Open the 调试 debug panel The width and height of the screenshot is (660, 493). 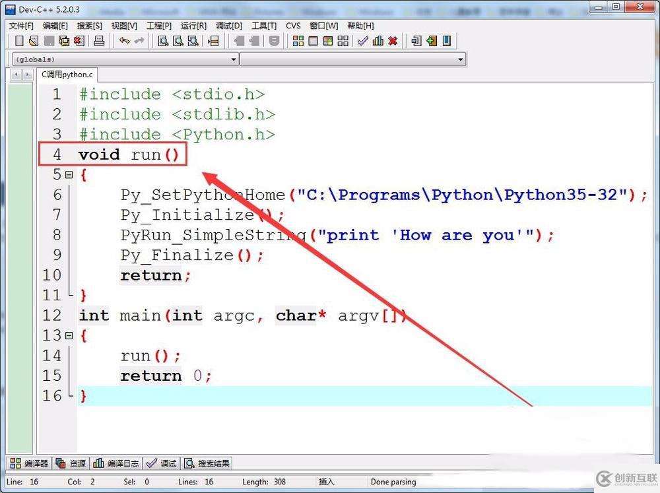[x=161, y=463]
